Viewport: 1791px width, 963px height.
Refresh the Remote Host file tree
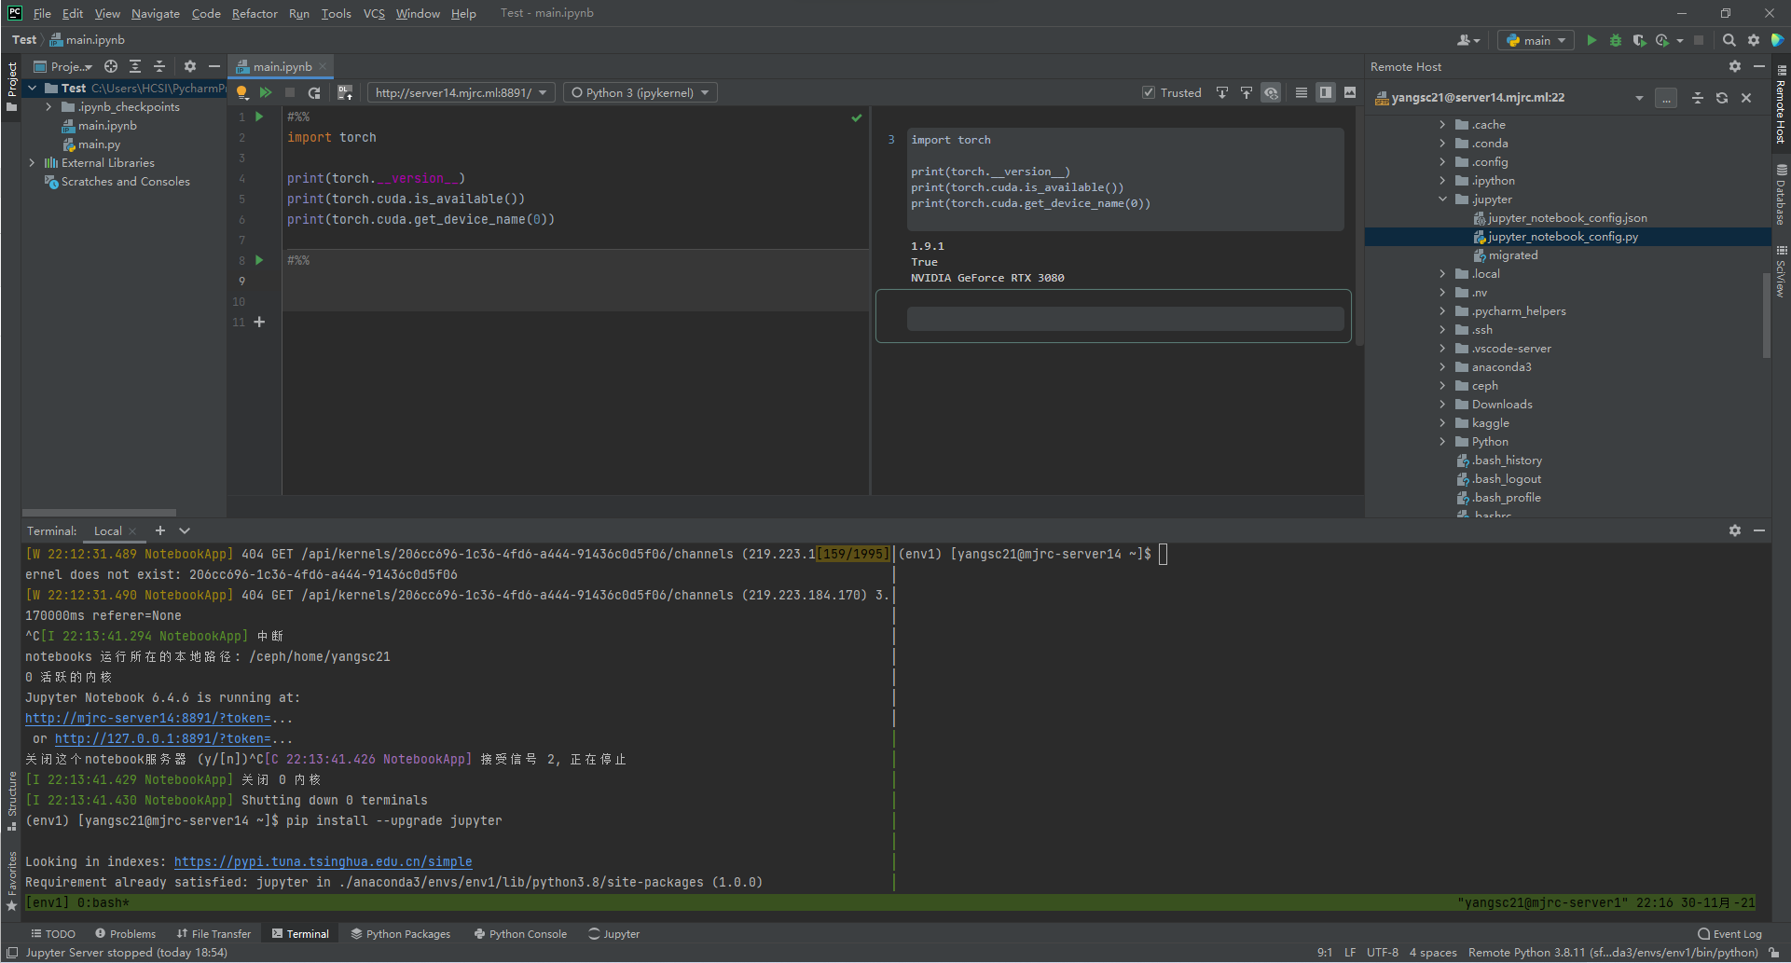1722,98
